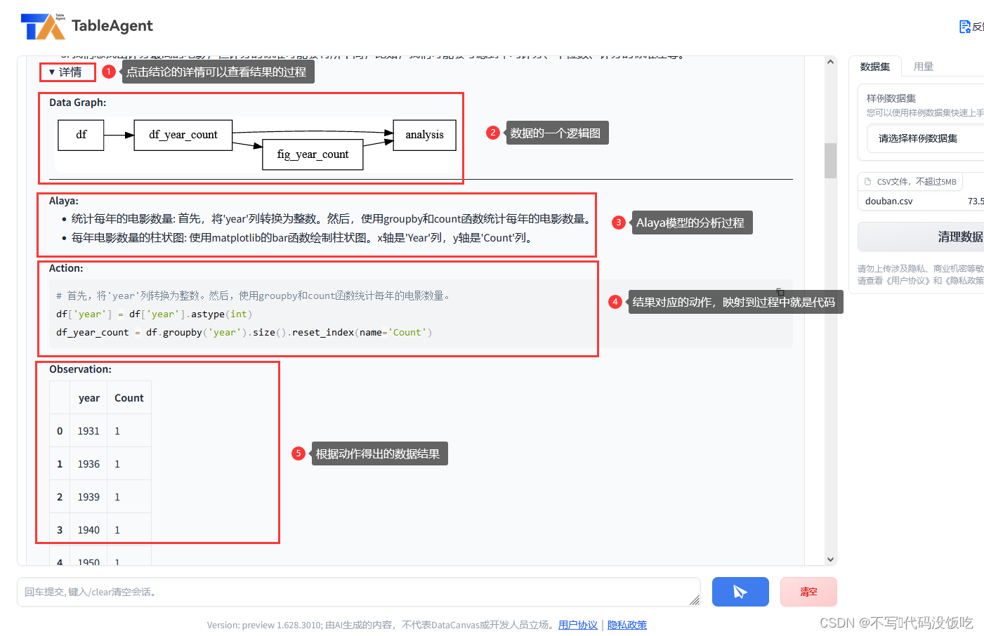Viewport: 984px width, 636px height.
Task: Collapse the 详情 details section
Action: (x=65, y=72)
